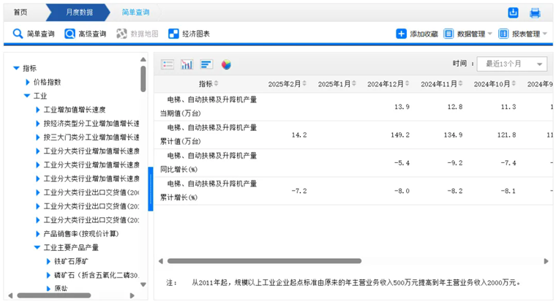
Task: Click the value -5.4 under 2024年12月
Action: point(402,162)
